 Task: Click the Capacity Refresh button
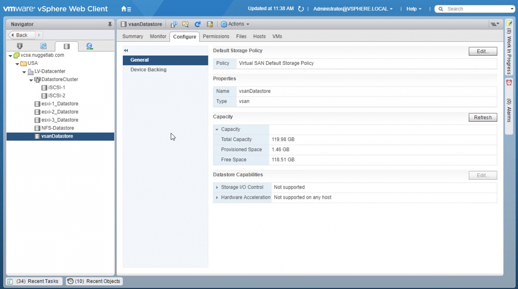click(482, 118)
